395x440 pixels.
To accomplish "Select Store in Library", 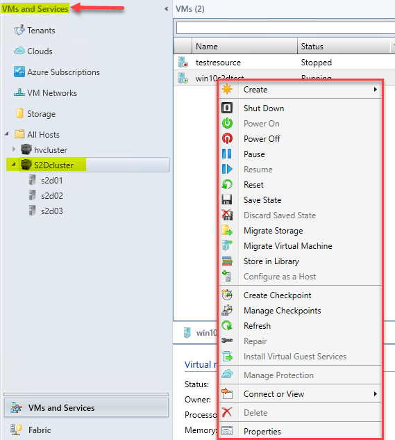I will (300, 261).
